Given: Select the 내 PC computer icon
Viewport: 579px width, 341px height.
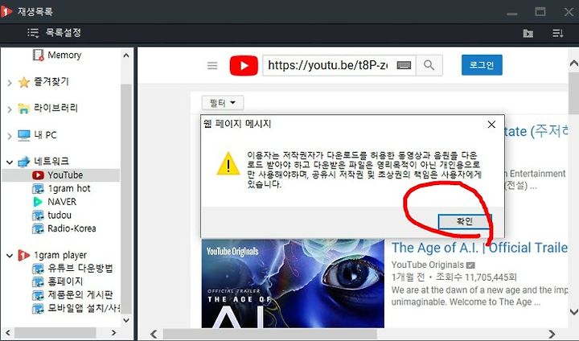Looking at the screenshot, I should [24, 135].
